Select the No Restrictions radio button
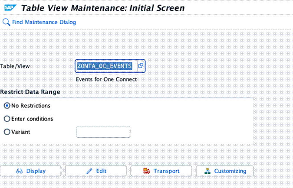 [7, 105]
